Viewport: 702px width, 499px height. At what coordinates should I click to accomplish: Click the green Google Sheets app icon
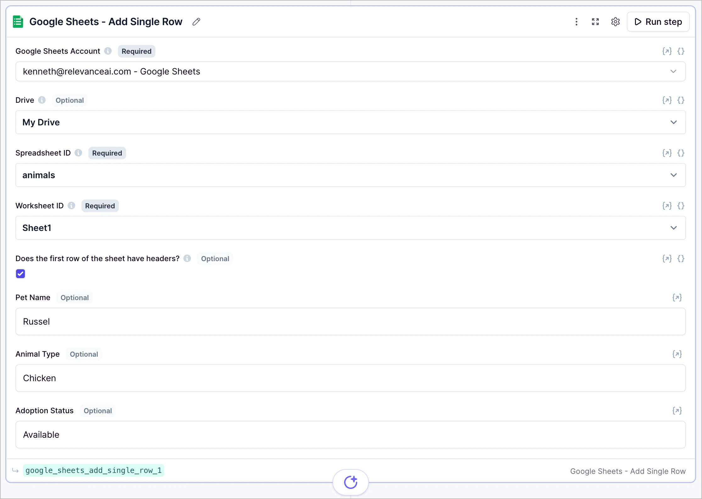coord(18,21)
